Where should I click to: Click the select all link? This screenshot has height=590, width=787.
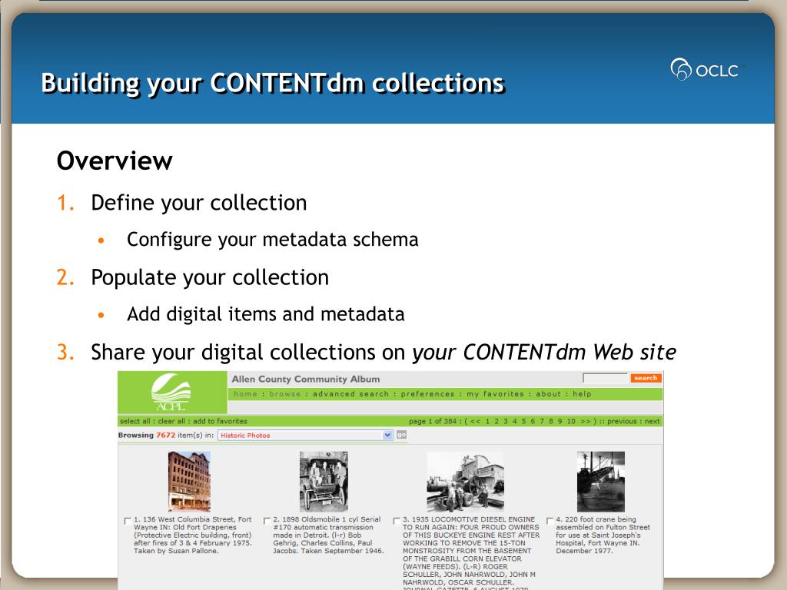(x=135, y=421)
